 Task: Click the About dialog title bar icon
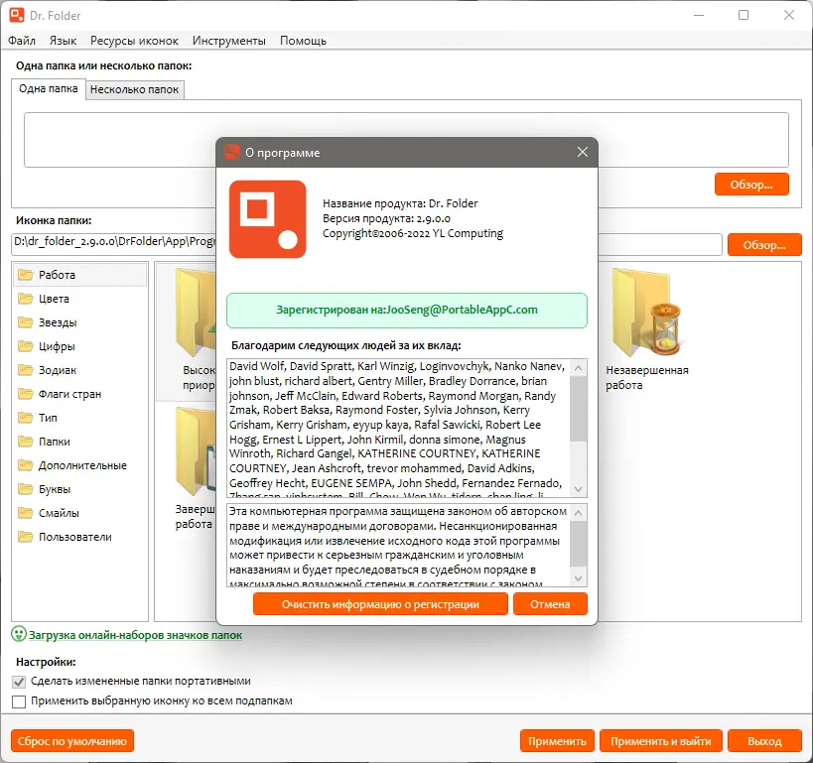(231, 153)
